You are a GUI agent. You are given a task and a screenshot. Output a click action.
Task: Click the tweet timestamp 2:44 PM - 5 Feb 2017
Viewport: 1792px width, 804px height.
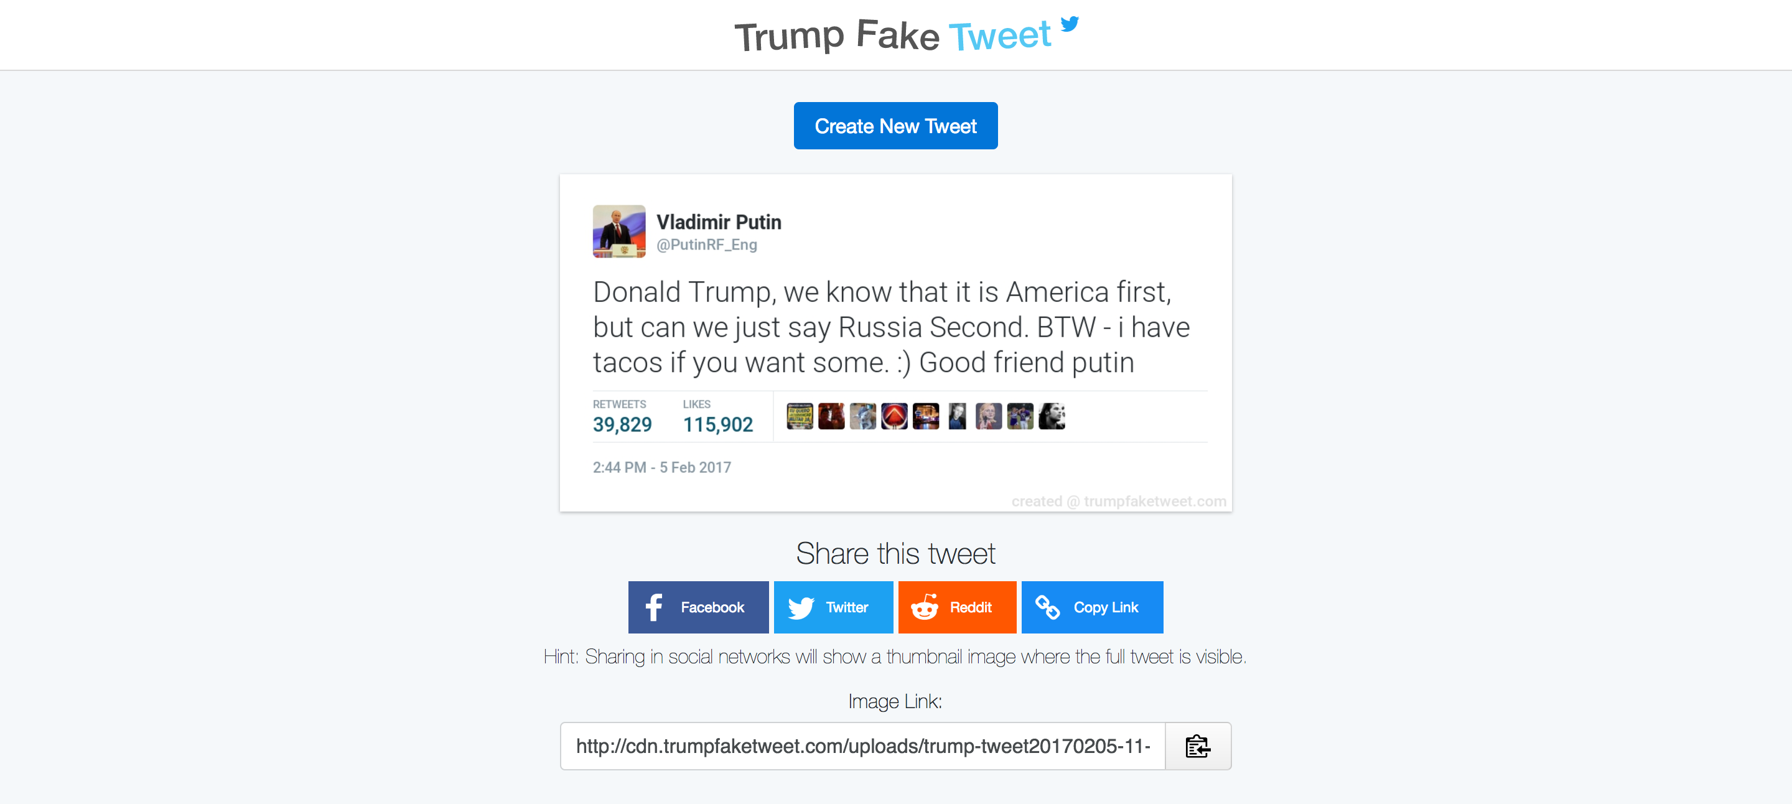pyautogui.click(x=661, y=467)
